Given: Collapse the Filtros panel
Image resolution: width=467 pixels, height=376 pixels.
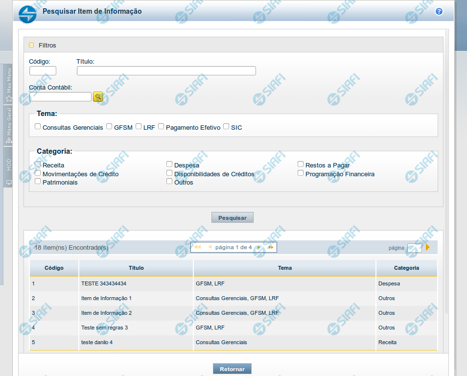Looking at the screenshot, I should point(31,45).
